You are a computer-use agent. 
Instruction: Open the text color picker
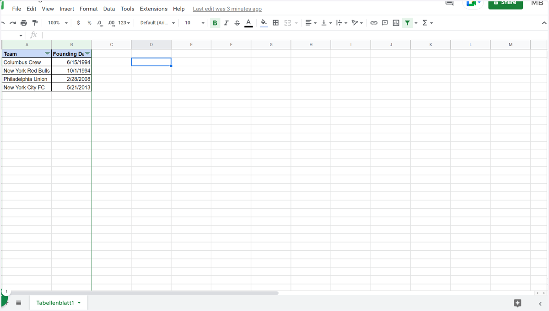tap(248, 23)
